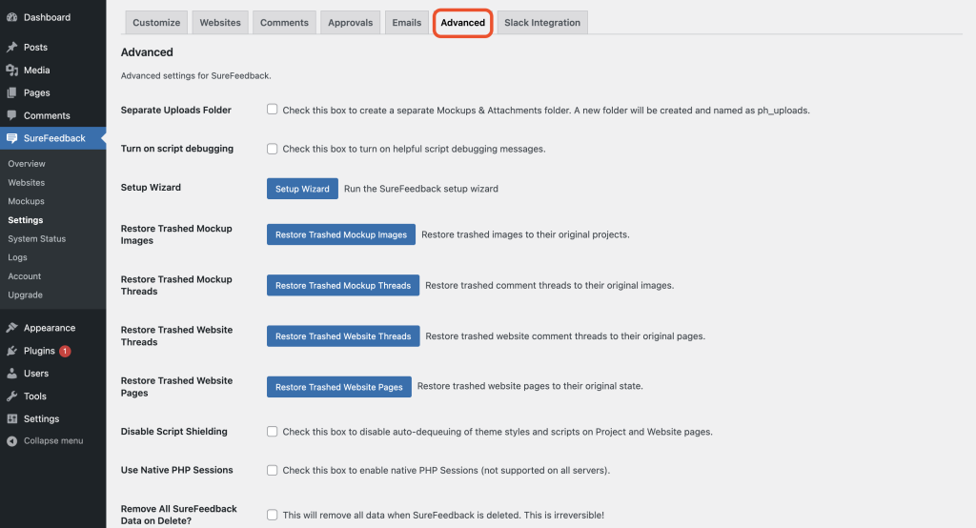
Task: Click the Dashboard gauge icon
Action: (x=11, y=17)
